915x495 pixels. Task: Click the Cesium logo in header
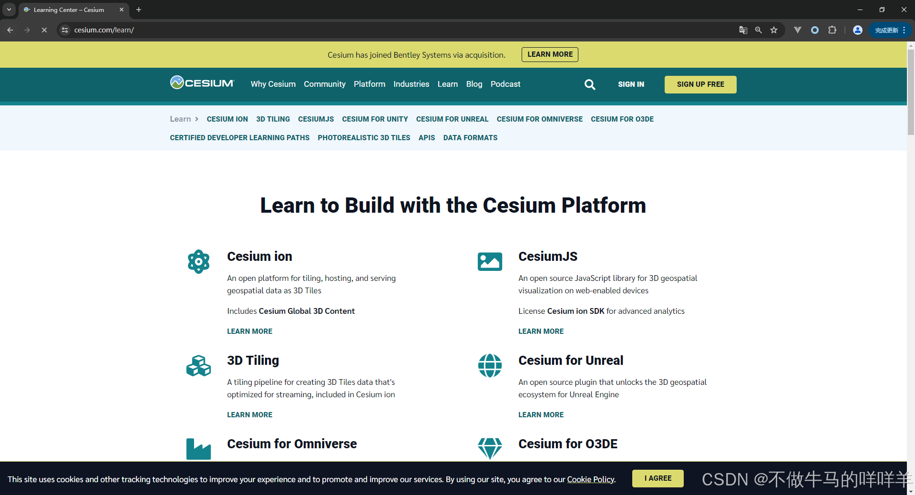click(202, 83)
